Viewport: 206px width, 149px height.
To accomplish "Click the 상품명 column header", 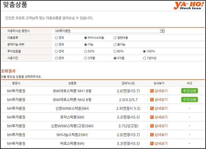I will click(72, 83).
